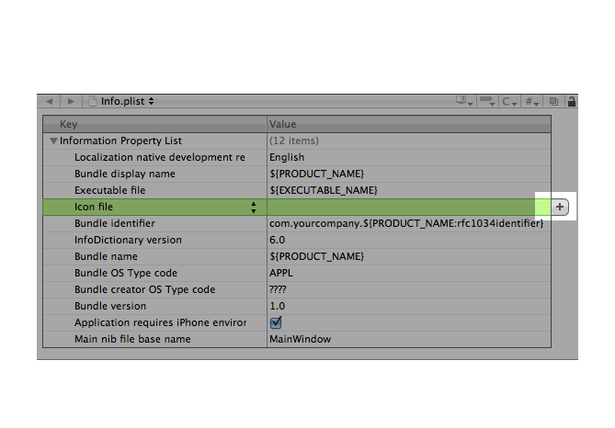The image size is (615, 428).
Task: Open the breakpoints popup icon
Action: click(x=487, y=101)
